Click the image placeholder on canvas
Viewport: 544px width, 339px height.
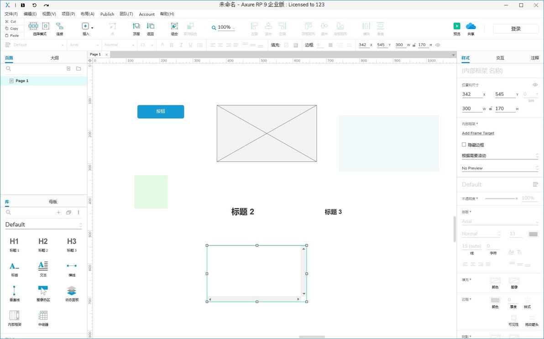pyautogui.click(x=267, y=133)
